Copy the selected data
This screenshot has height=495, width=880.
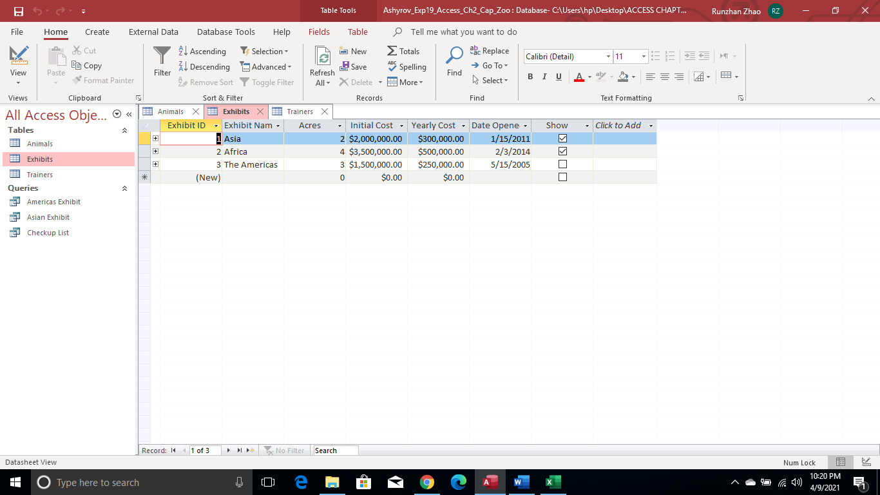tap(87, 65)
